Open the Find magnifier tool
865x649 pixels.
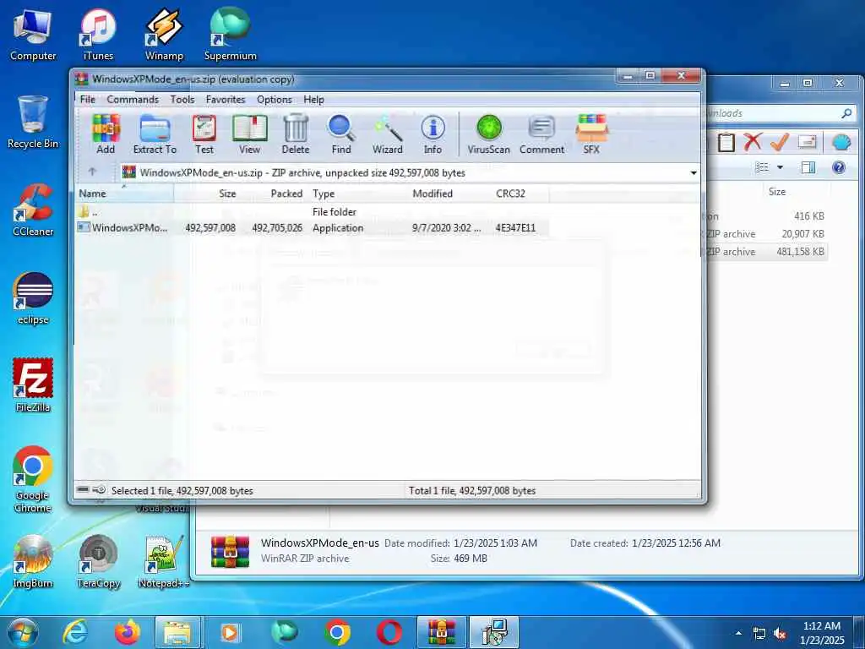[341, 134]
